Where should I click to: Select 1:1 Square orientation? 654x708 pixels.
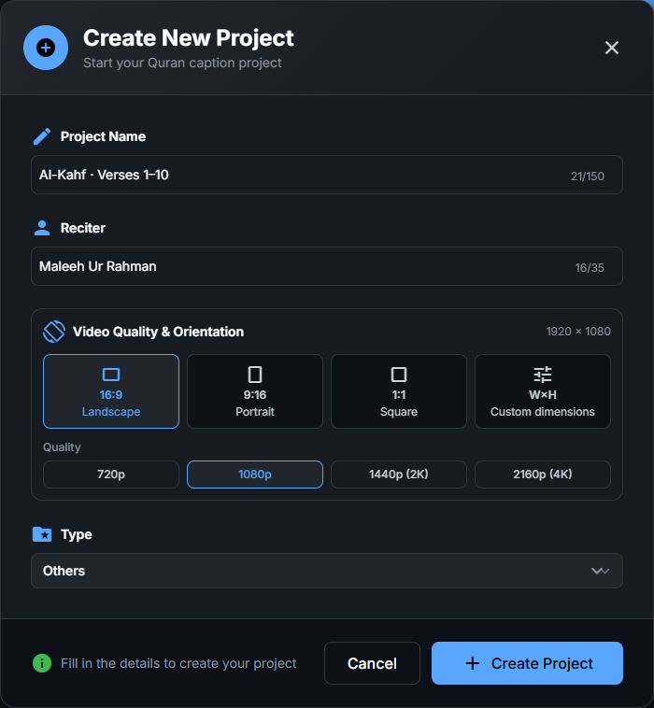[399, 391]
